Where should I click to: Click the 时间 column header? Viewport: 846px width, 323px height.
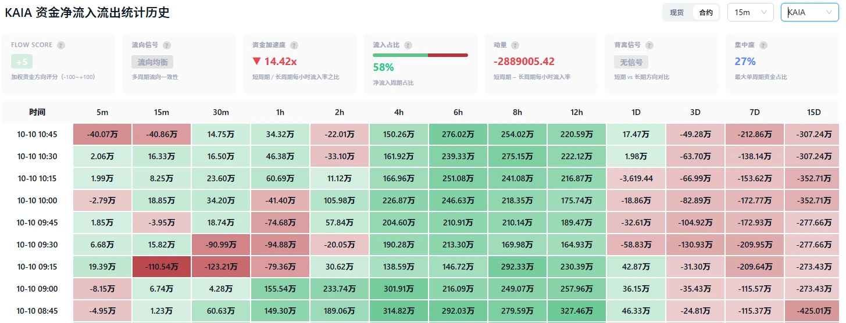coord(37,112)
